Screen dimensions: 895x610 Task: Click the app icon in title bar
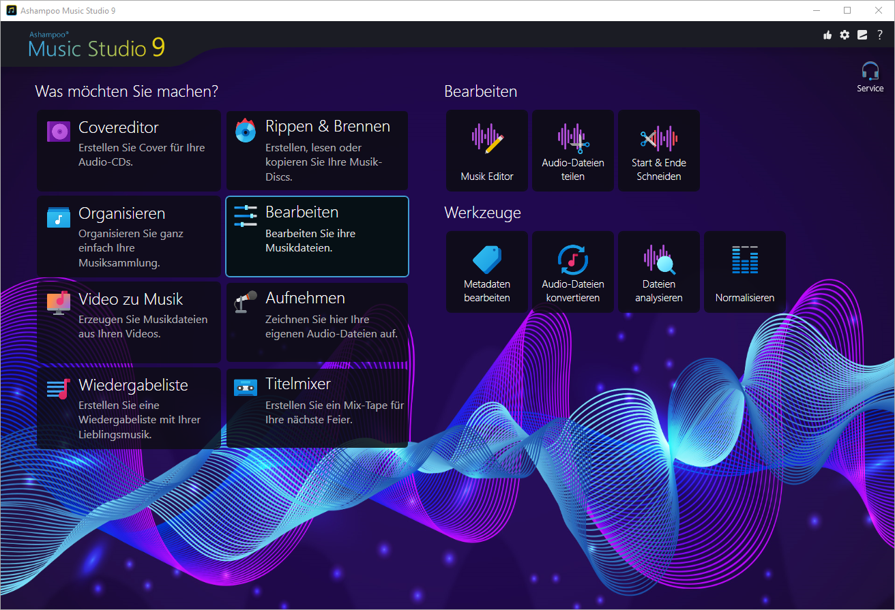(12, 11)
